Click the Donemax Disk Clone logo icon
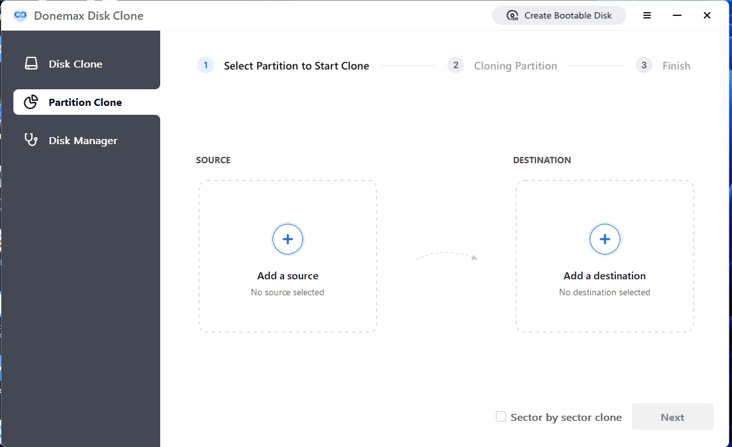This screenshot has height=447, width=732. pyautogui.click(x=20, y=15)
